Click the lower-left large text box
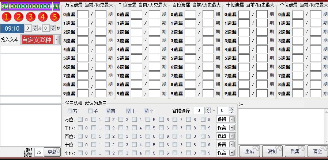This screenshot has width=328, height=160. [x=31, y=125]
